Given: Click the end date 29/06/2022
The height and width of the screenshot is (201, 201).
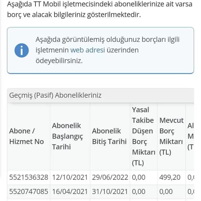Looking at the screenshot, I should coord(110,177).
